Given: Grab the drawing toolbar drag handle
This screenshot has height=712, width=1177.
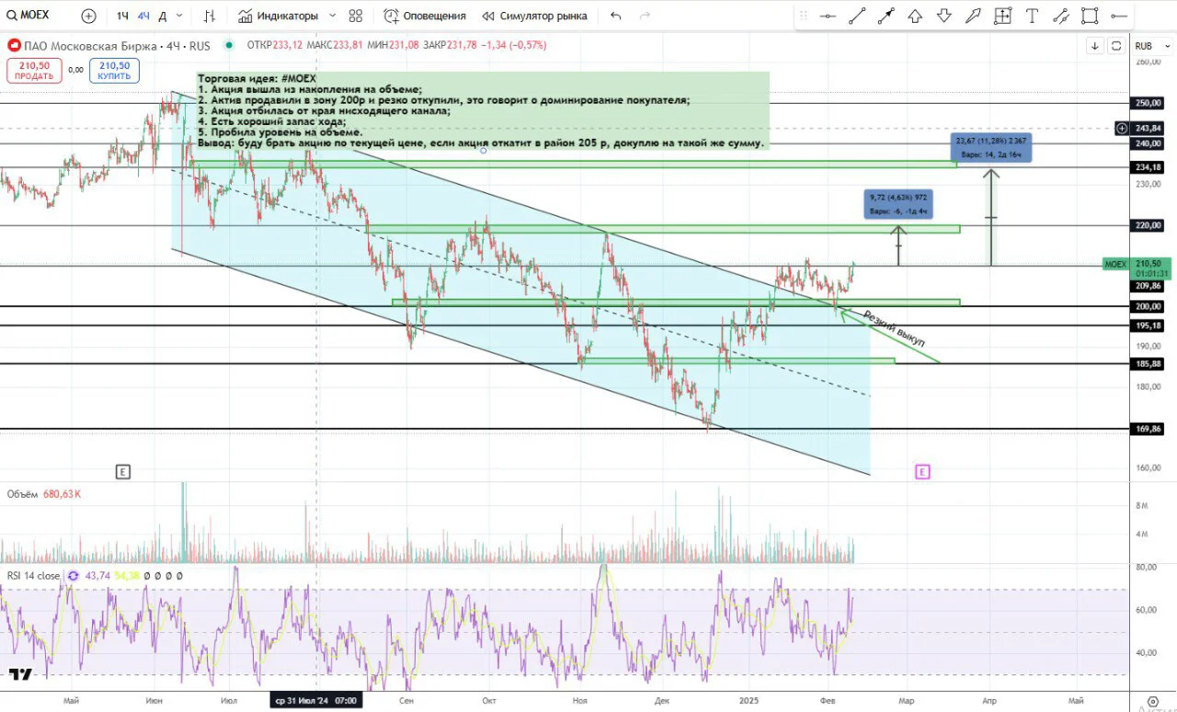Looking at the screenshot, I should [x=803, y=16].
